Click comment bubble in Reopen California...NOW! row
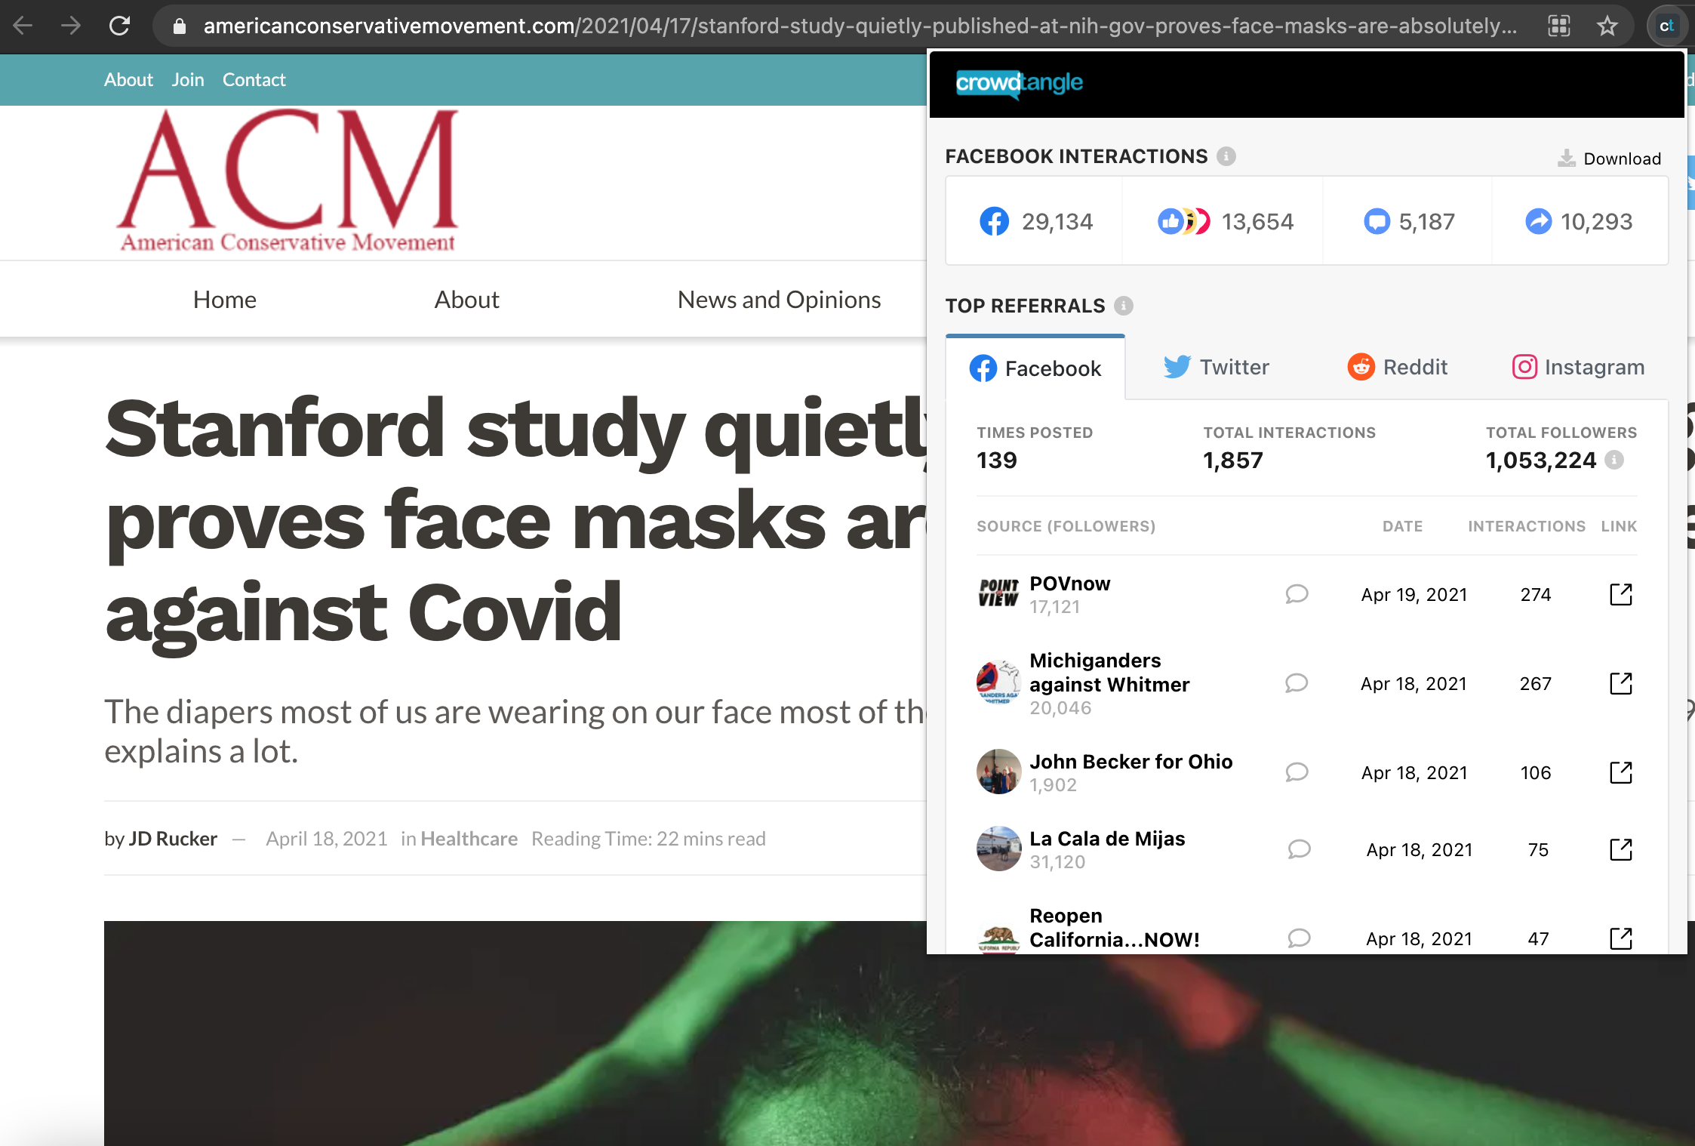The width and height of the screenshot is (1695, 1146). point(1299,938)
